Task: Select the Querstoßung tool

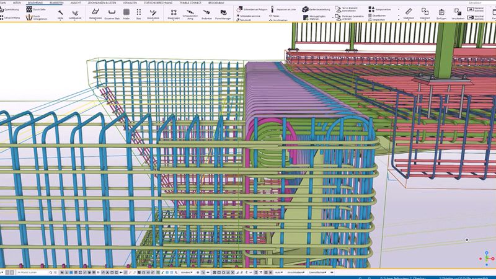Action: click(x=9, y=9)
